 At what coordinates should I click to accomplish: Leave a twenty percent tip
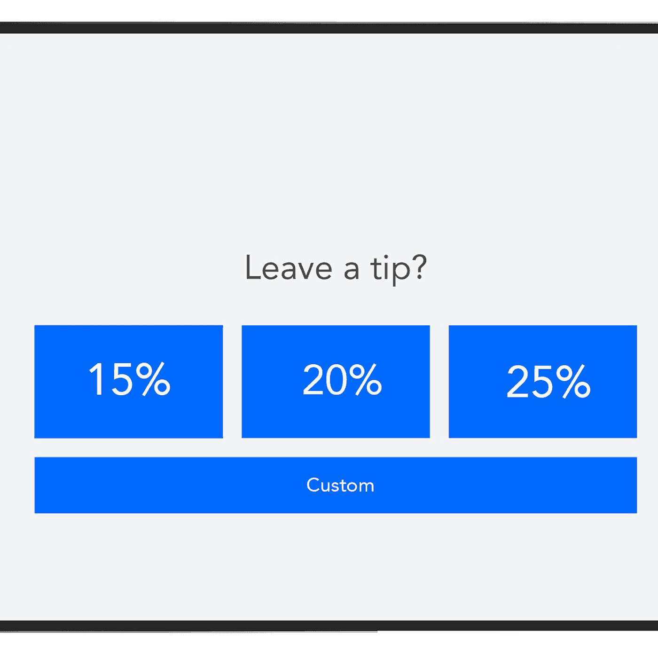(x=336, y=381)
